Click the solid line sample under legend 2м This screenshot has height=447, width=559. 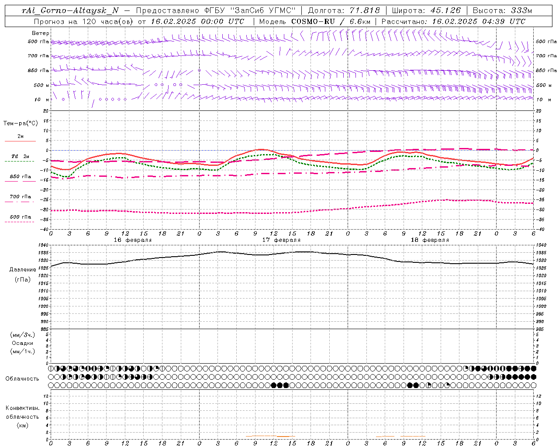(x=20, y=141)
